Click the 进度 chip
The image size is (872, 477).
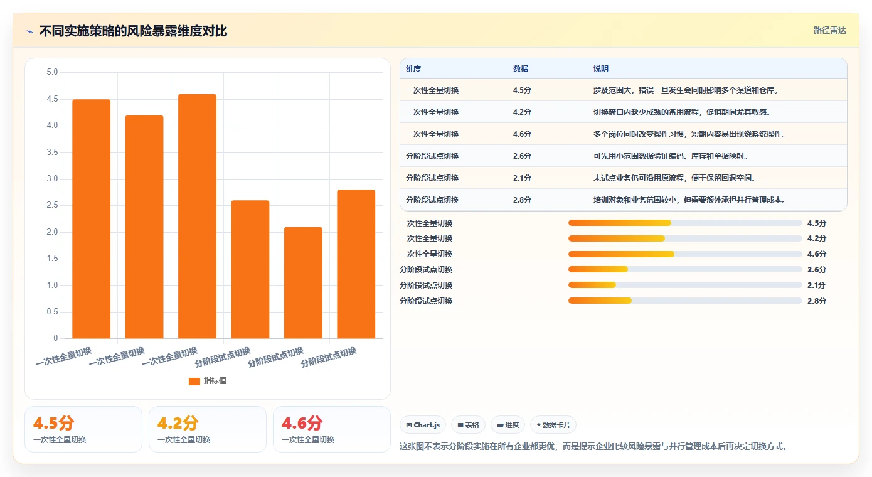coord(508,425)
